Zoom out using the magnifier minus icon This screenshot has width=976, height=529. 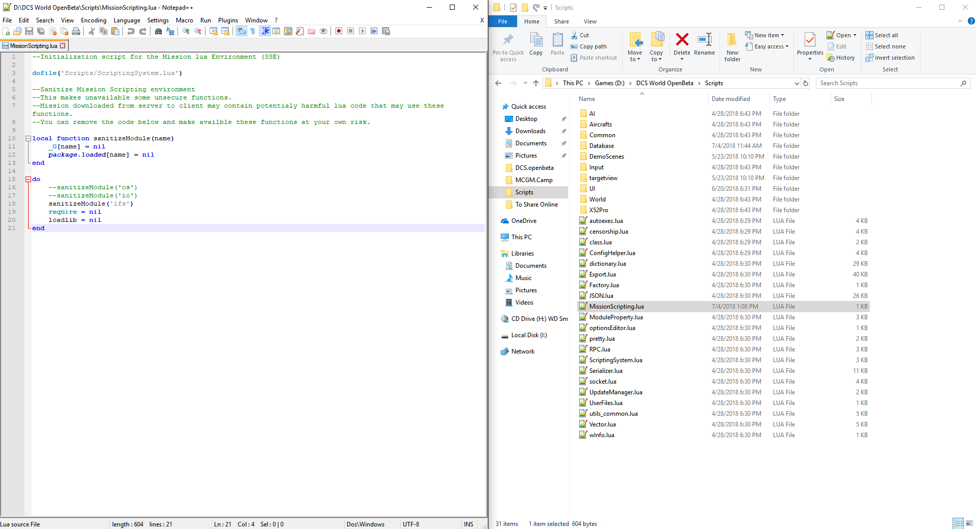198,31
